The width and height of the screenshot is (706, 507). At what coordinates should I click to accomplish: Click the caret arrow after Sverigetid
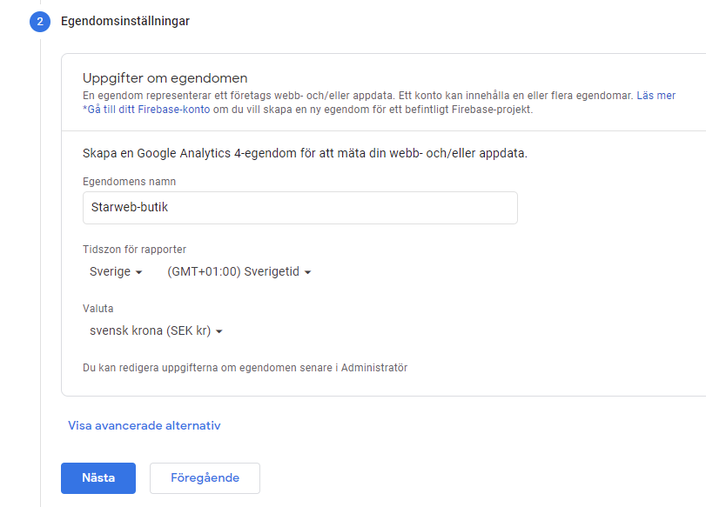308,272
